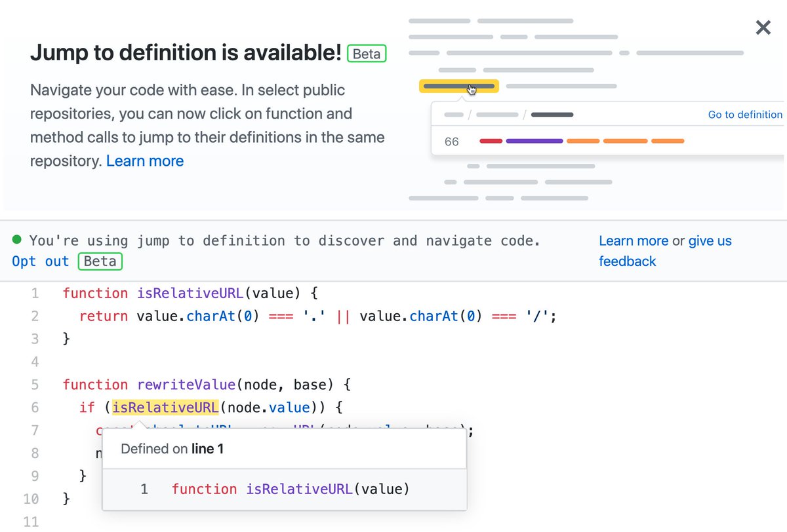
Task: Opt out of jump to definition
Action: pos(40,261)
